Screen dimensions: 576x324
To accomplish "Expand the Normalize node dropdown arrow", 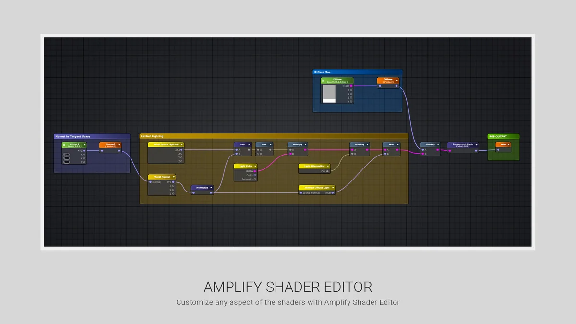I will (x=211, y=188).
